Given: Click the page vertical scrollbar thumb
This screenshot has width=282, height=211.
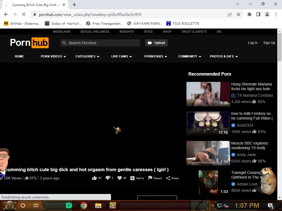Looking at the screenshot, I should [x=280, y=47].
